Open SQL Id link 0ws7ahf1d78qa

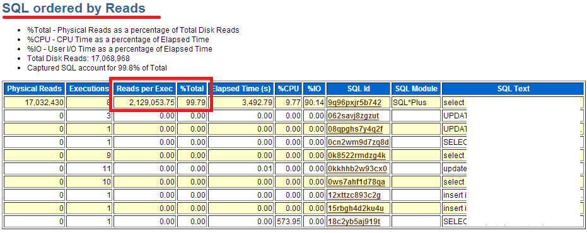point(356,182)
